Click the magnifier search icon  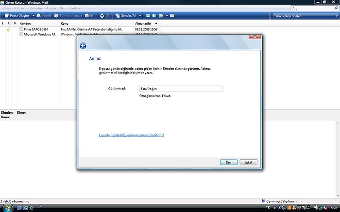pos(336,8)
